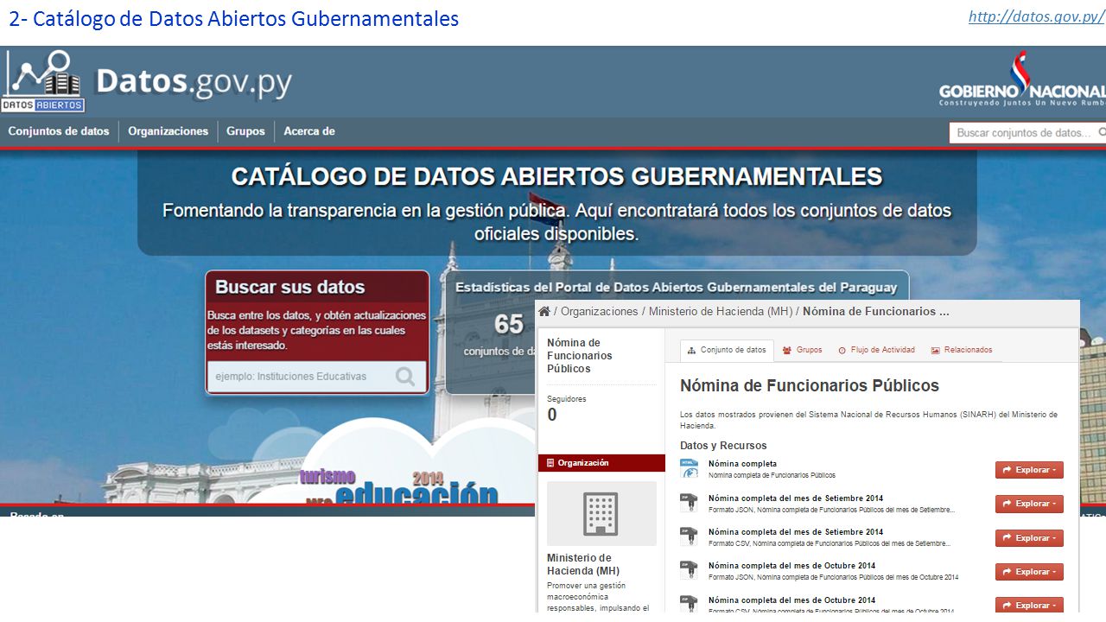
Task: Open the Nómina completa resource link
Action: click(742, 464)
